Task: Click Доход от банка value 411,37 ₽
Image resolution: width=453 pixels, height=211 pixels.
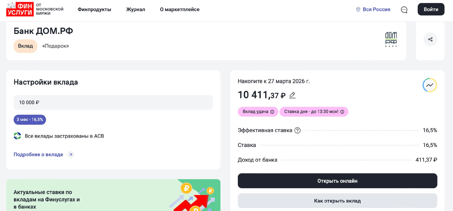Action: click(426, 160)
